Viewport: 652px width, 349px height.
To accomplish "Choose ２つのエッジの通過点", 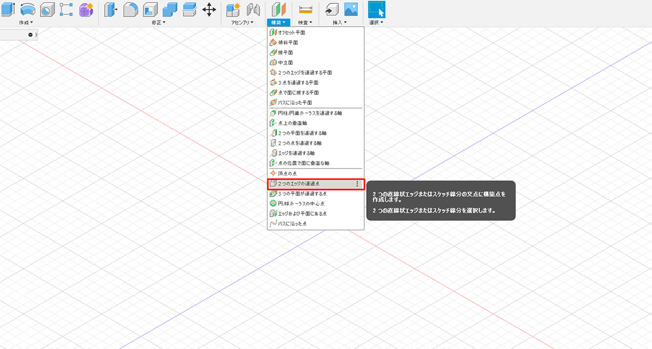I will pos(316,184).
